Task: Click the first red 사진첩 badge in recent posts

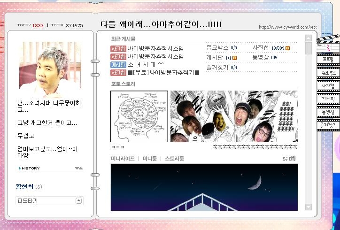Action: 118,48
